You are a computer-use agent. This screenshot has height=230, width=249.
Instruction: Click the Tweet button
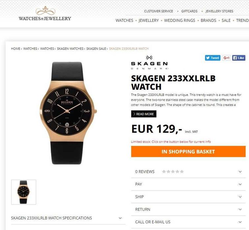click(213, 58)
